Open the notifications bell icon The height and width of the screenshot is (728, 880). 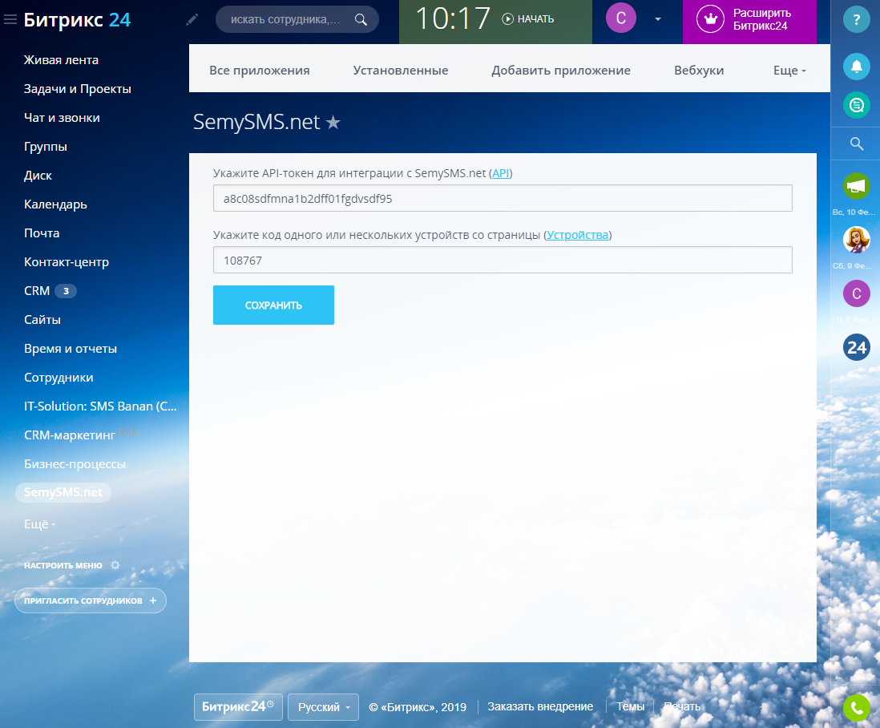[857, 67]
